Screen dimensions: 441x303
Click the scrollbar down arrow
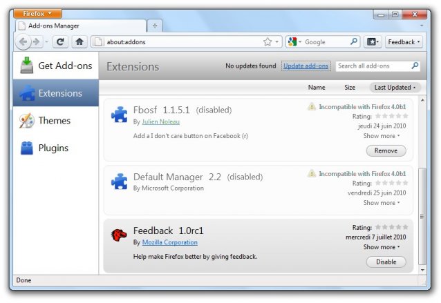click(x=422, y=270)
